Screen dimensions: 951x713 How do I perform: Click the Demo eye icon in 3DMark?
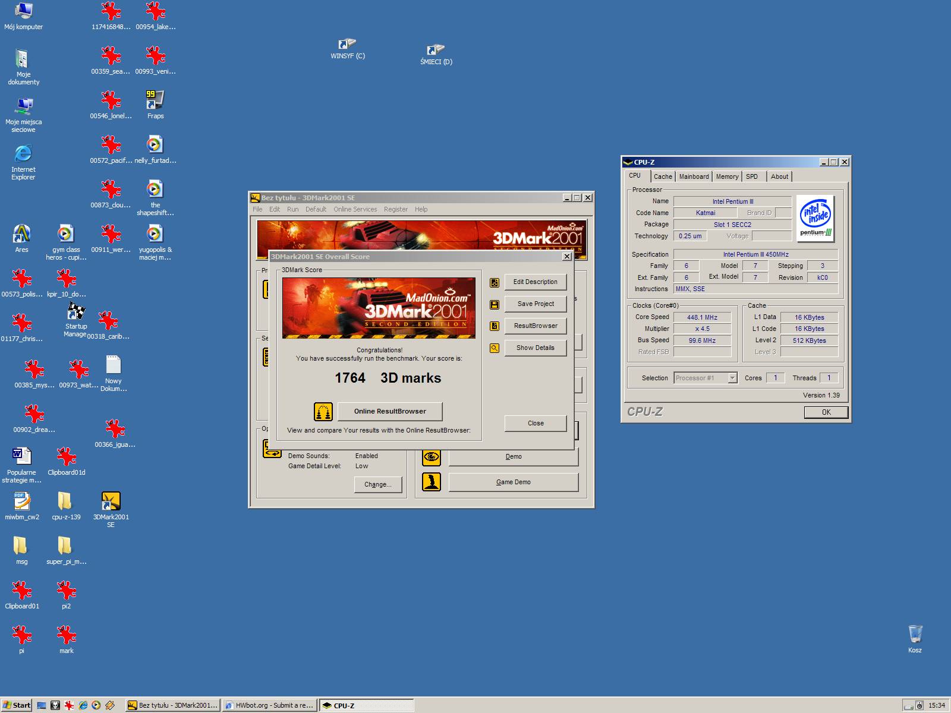[432, 456]
